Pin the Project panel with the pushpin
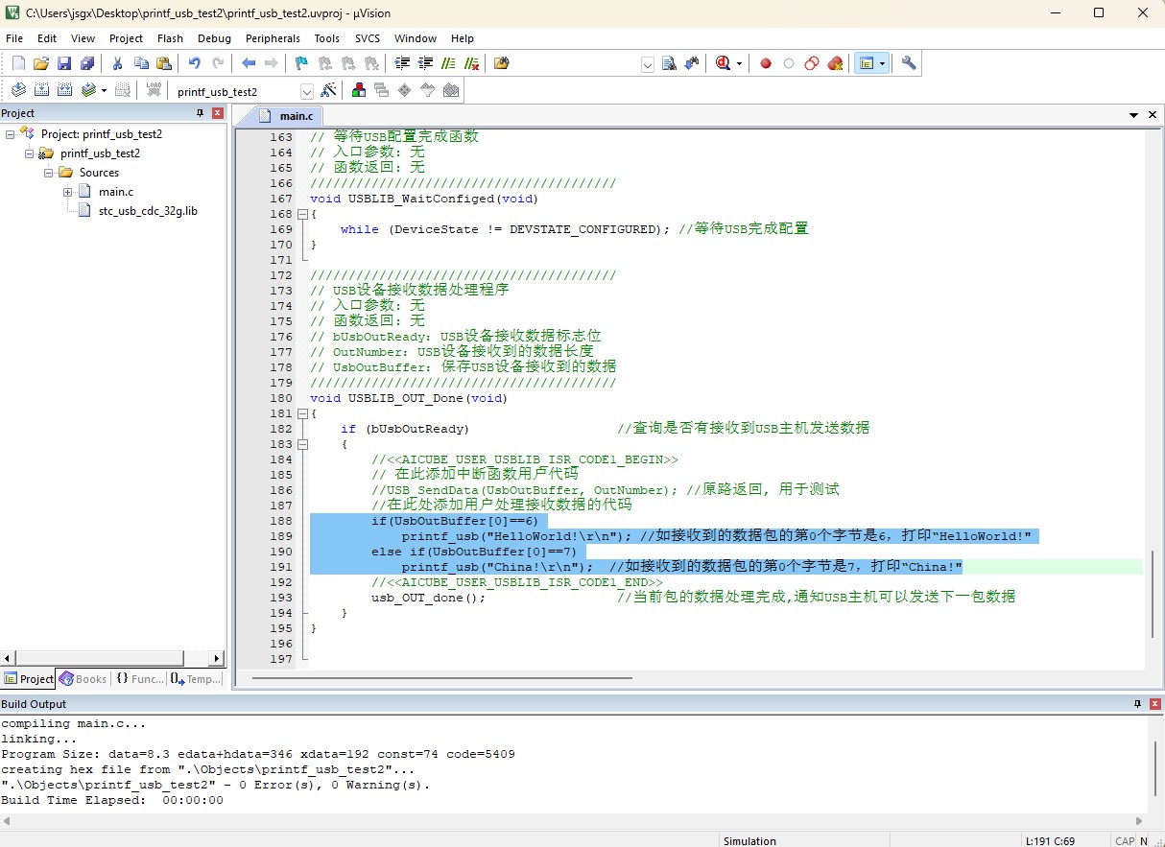The image size is (1165, 847). tap(201, 113)
